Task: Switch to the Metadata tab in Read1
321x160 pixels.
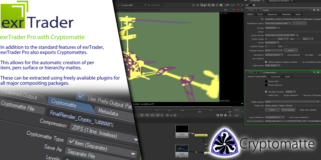Action: [286, 14]
